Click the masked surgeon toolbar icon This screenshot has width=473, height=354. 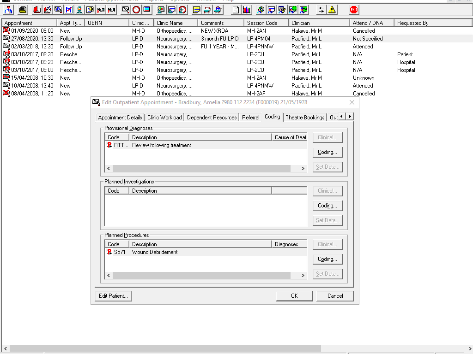[79, 10]
